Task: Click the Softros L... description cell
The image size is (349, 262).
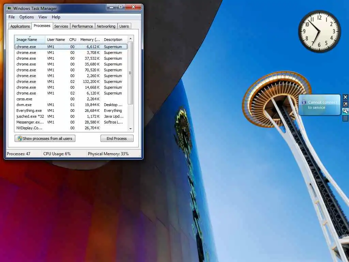Action: click(113, 122)
